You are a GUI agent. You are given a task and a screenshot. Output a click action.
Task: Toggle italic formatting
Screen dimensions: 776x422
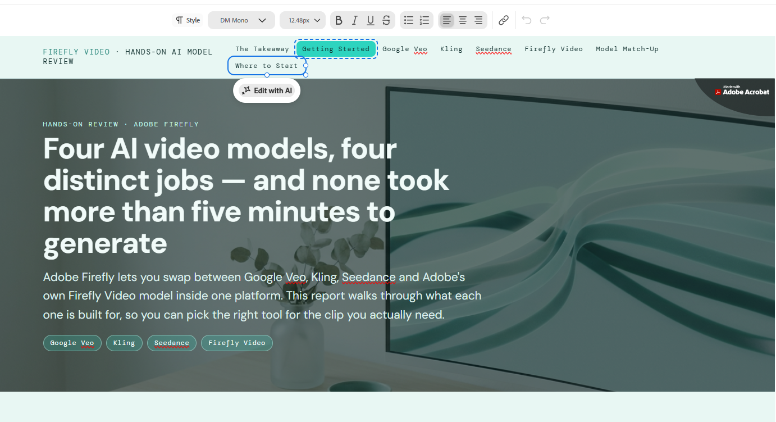(x=354, y=20)
